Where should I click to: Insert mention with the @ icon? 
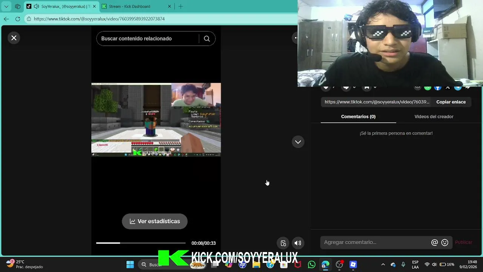tap(435, 243)
